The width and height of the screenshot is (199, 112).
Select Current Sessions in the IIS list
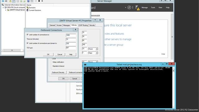point(35,10)
